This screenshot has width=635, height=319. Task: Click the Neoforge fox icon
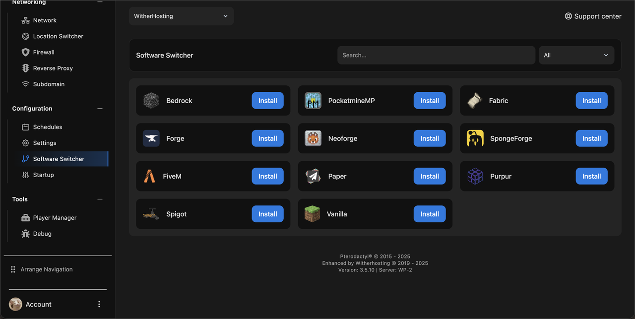click(x=313, y=138)
